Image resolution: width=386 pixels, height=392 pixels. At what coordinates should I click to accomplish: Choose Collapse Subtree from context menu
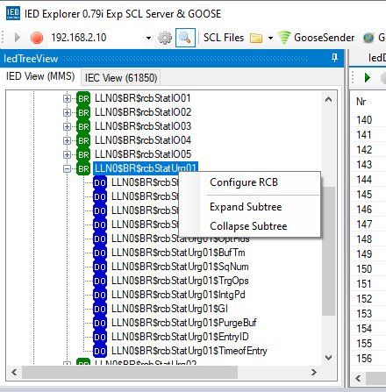(x=248, y=226)
